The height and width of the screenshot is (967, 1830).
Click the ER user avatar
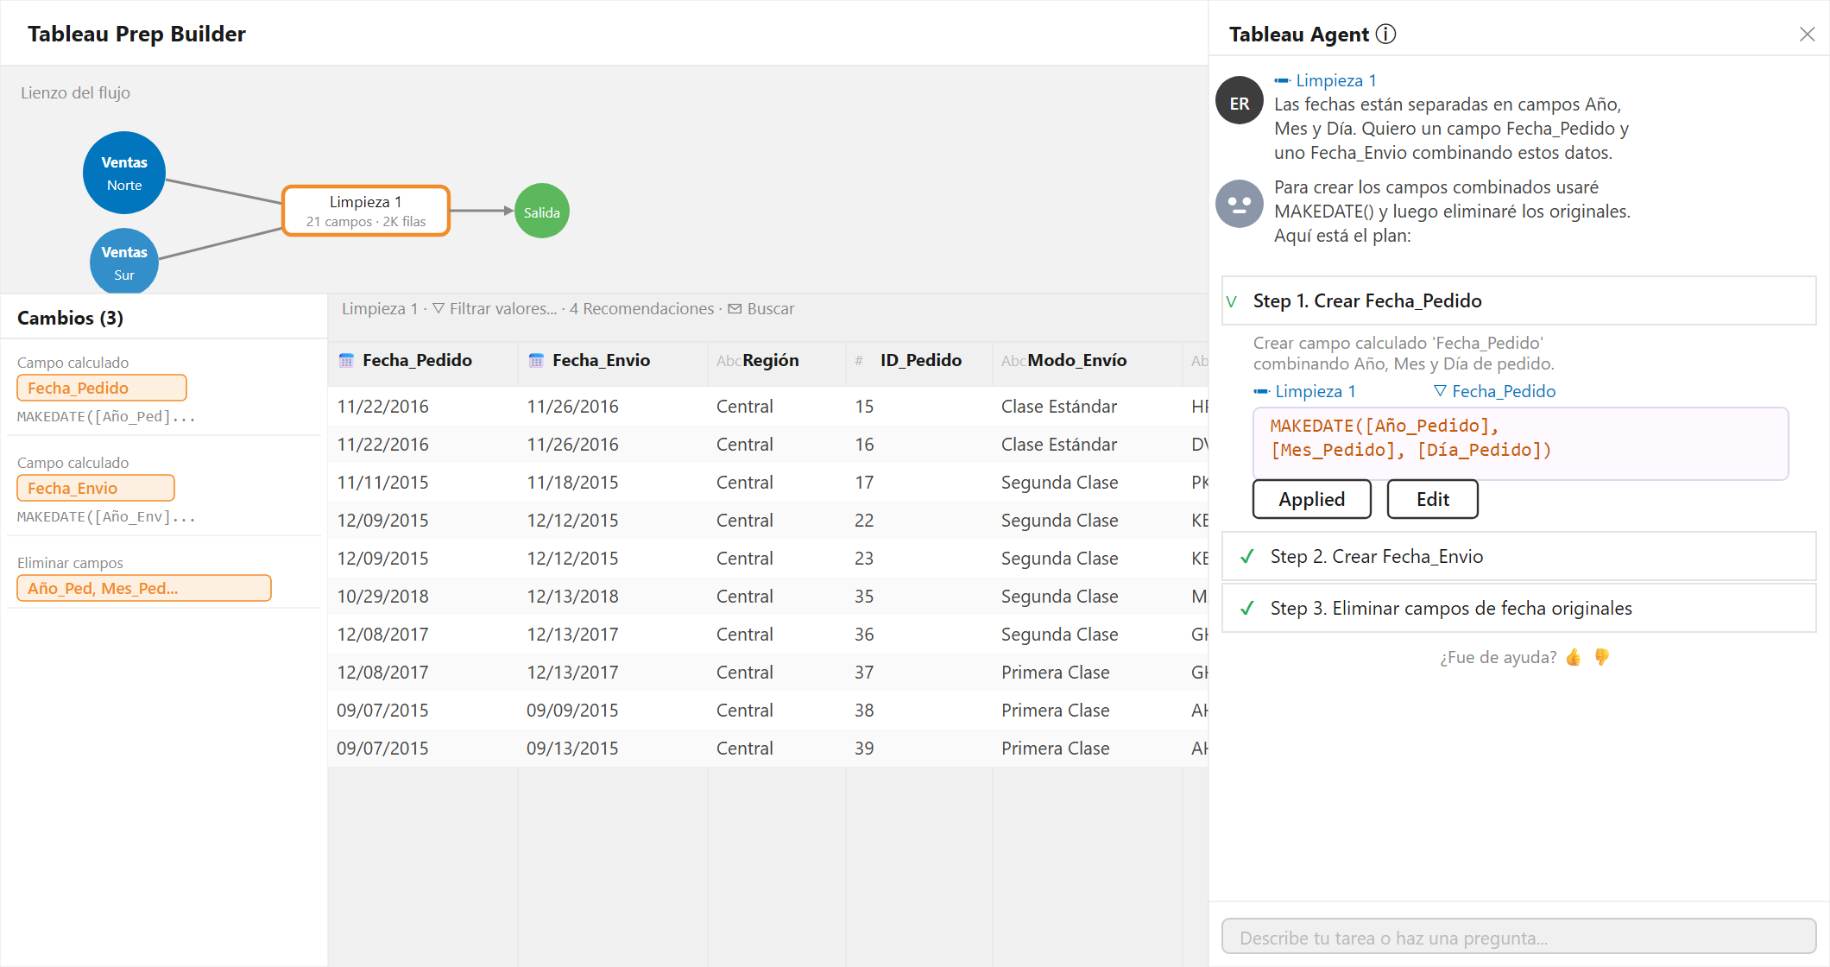[x=1240, y=101]
